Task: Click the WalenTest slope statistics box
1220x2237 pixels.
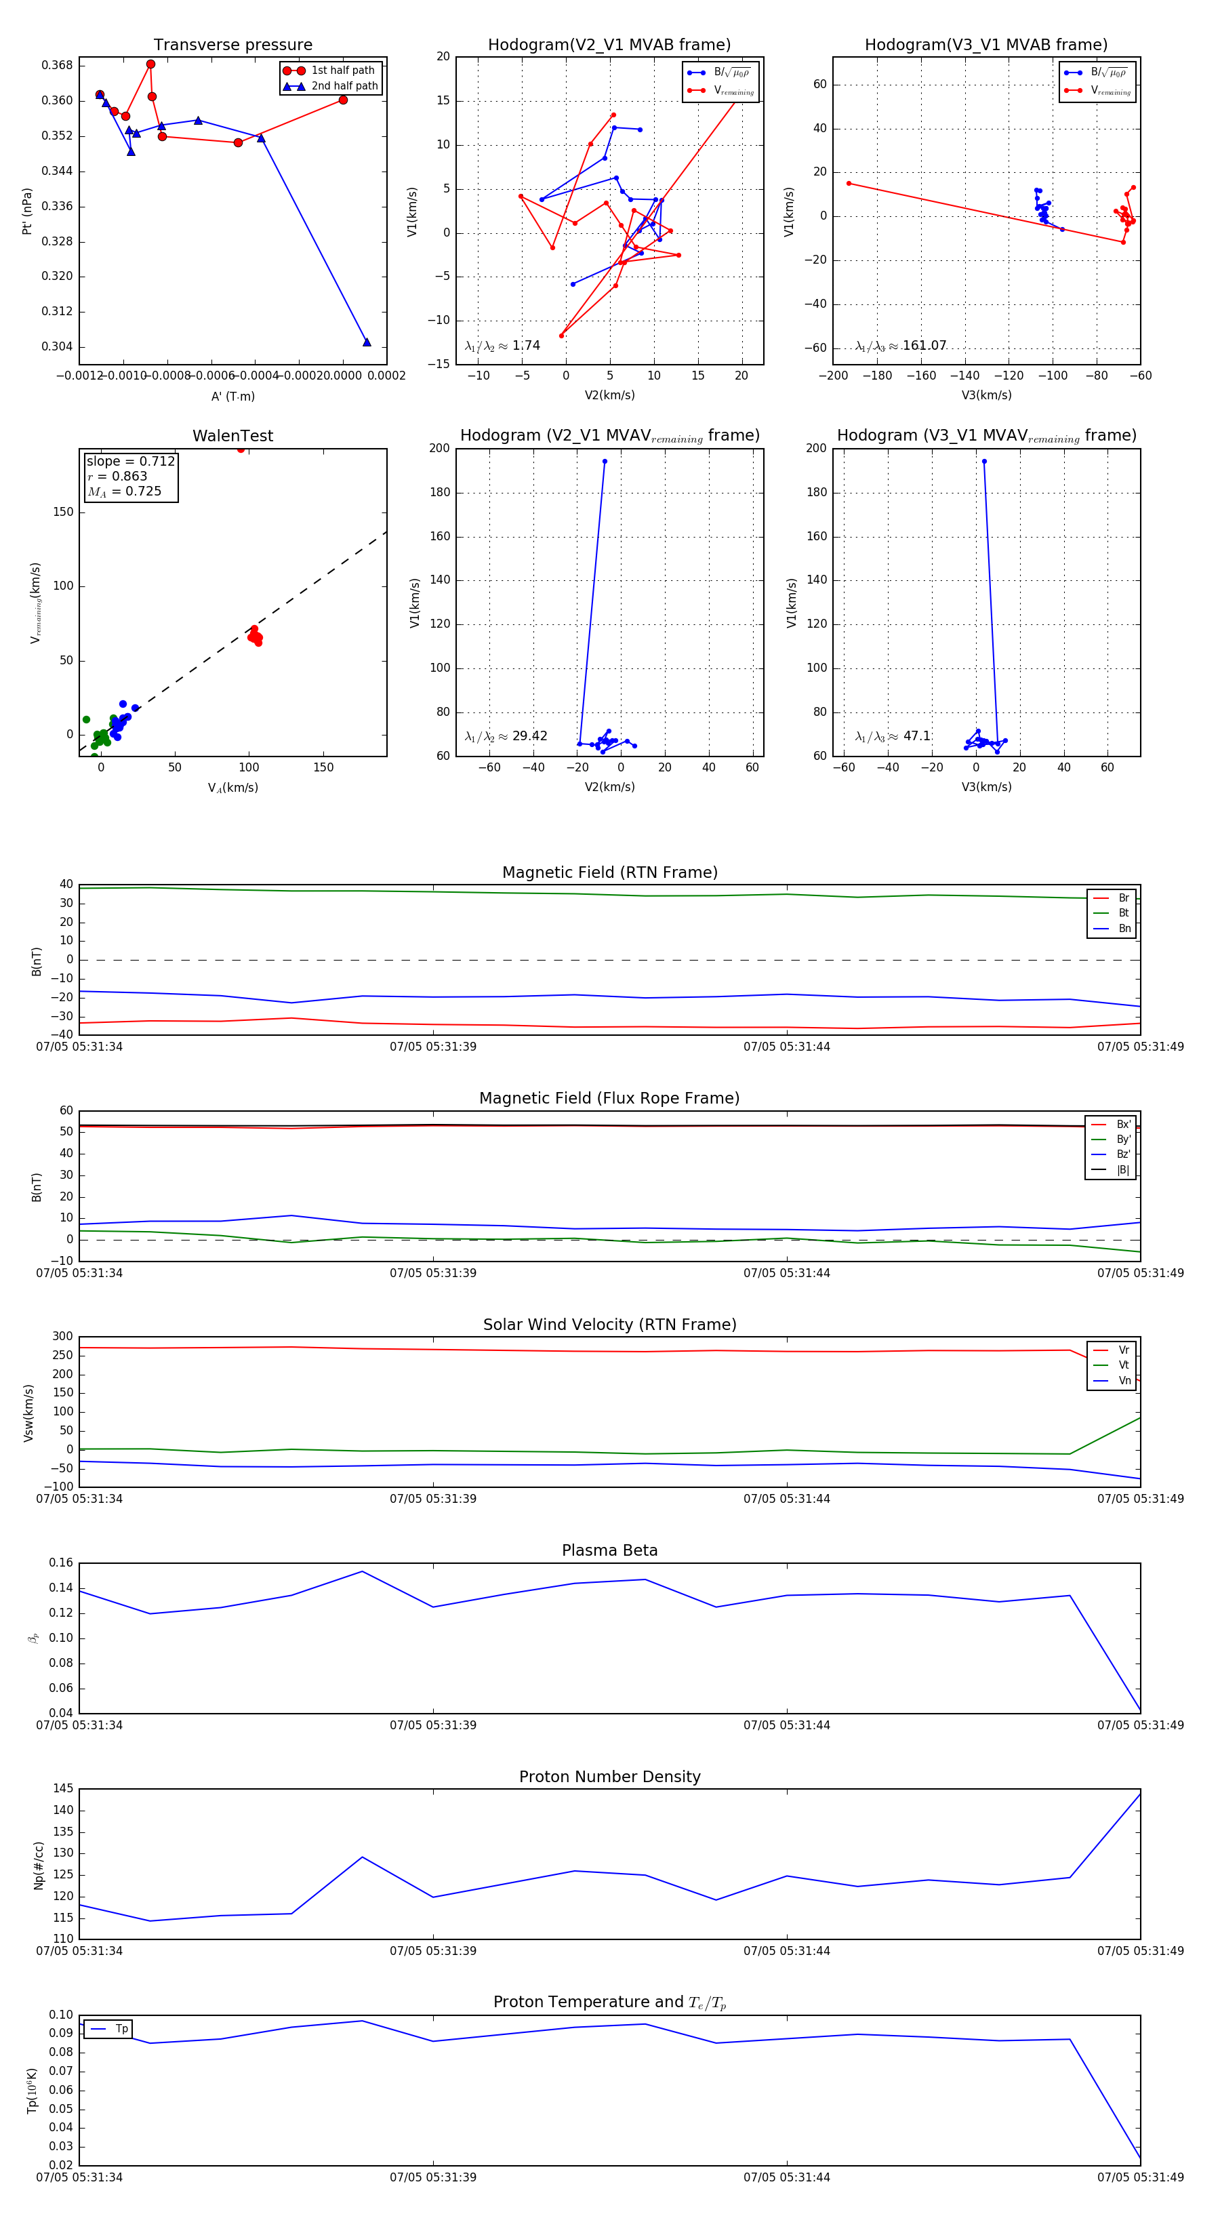Action: coord(130,476)
